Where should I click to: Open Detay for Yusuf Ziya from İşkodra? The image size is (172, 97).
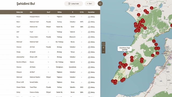pos(91,87)
